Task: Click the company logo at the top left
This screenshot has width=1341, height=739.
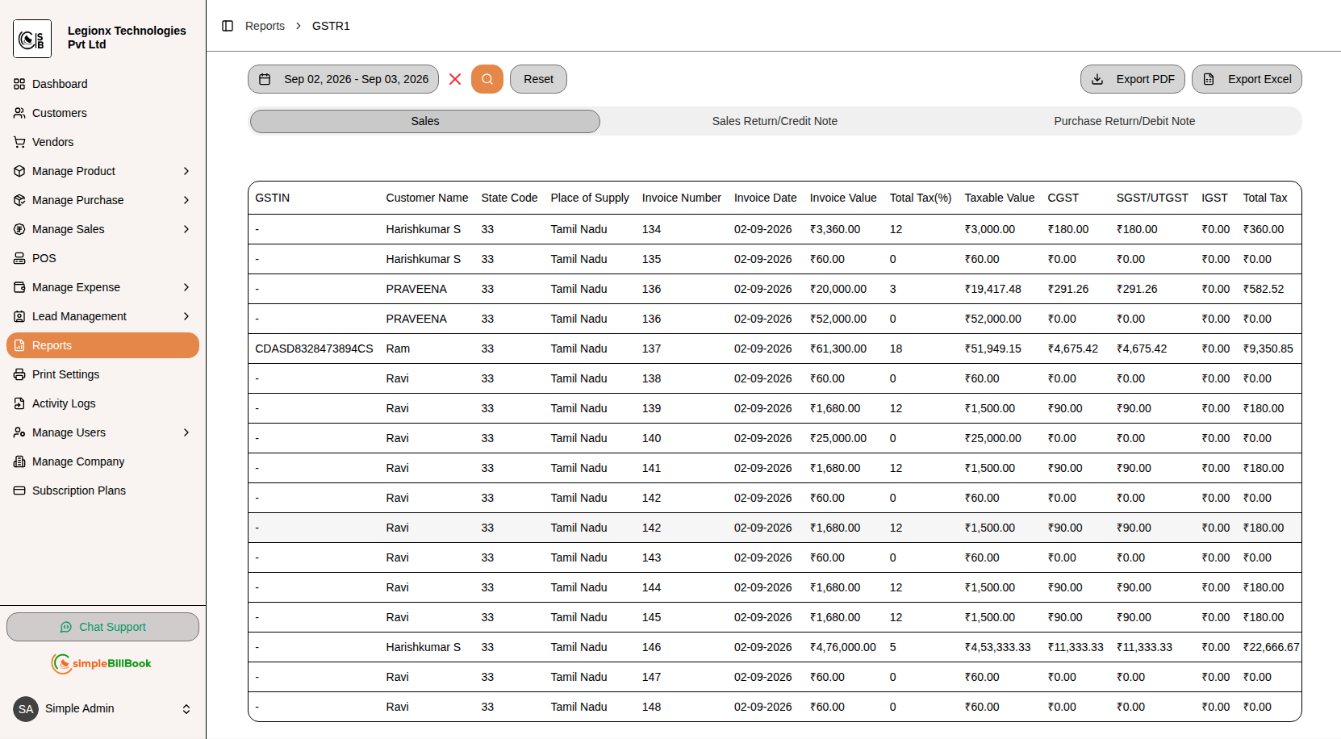Action: pyautogui.click(x=32, y=39)
